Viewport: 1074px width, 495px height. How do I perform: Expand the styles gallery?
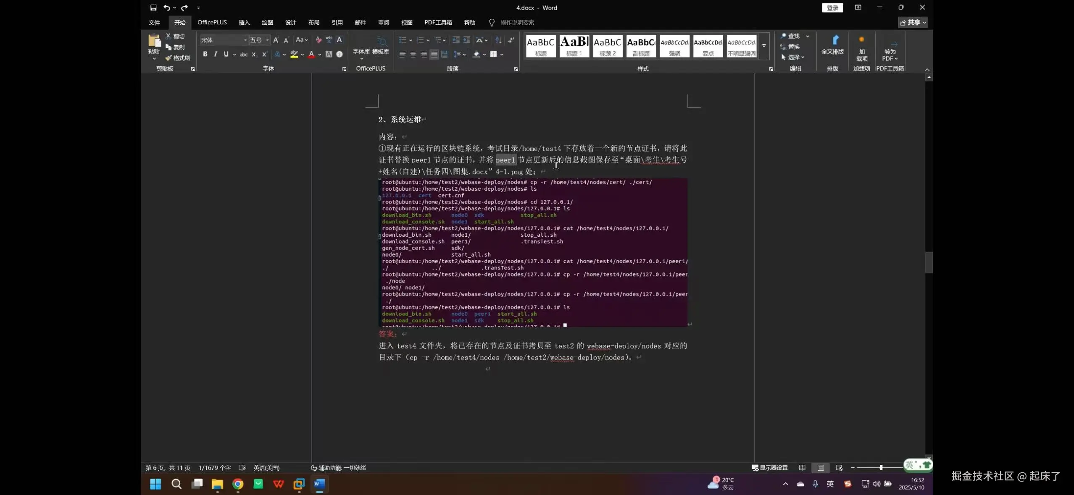coord(764,45)
